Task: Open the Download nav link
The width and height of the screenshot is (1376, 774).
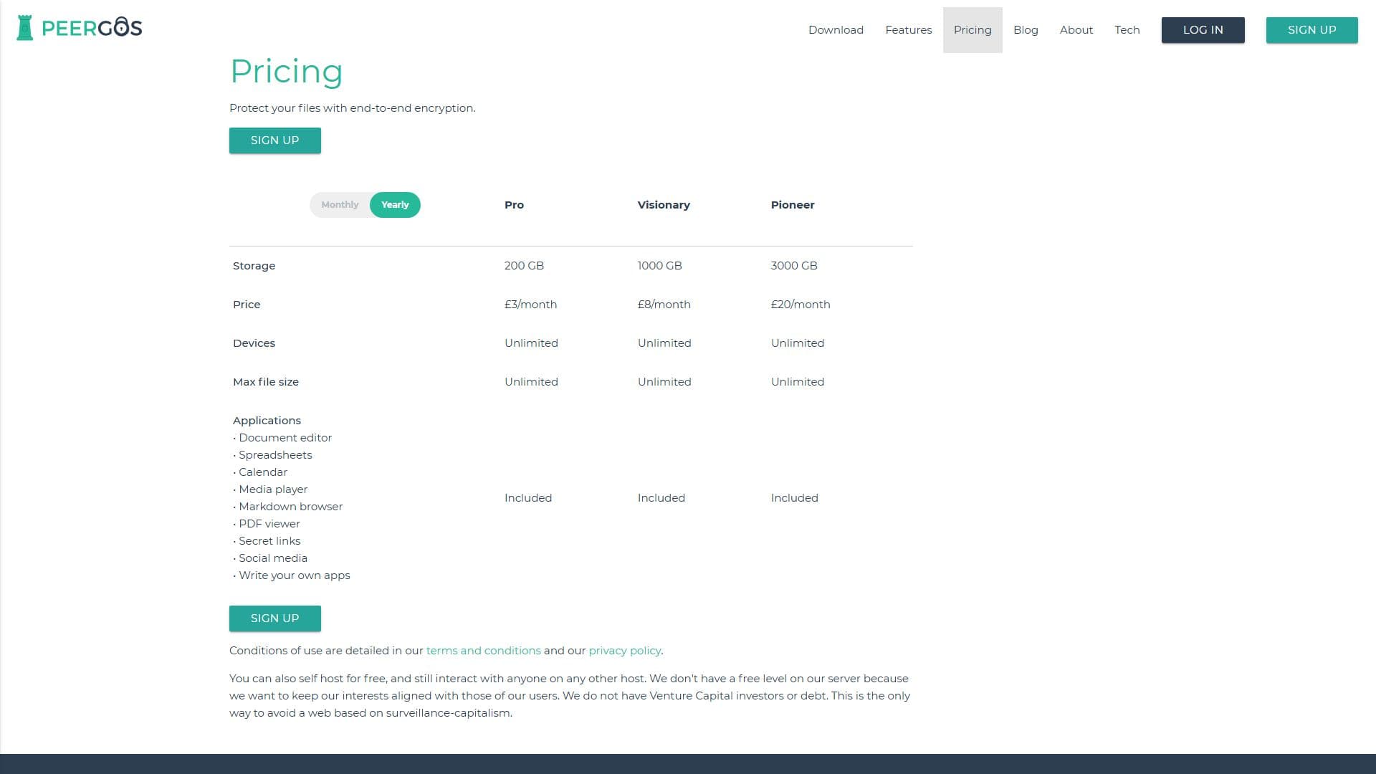Action: click(x=836, y=30)
